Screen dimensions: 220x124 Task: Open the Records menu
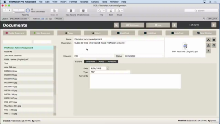coord(84,2)
